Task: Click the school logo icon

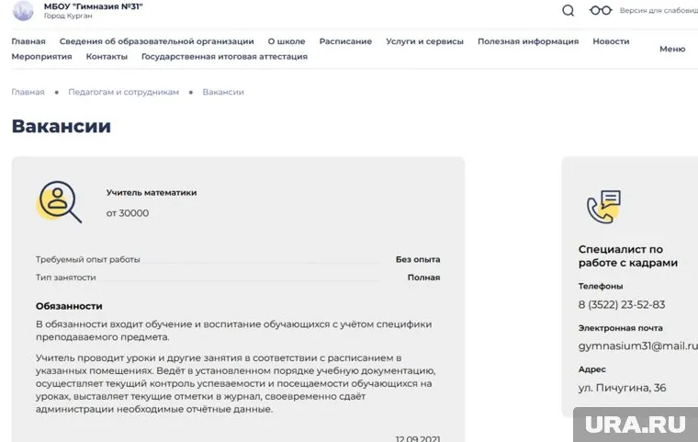Action: point(22,11)
